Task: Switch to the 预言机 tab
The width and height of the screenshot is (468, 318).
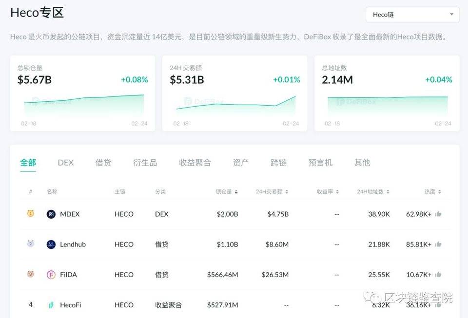Action: 320,163
